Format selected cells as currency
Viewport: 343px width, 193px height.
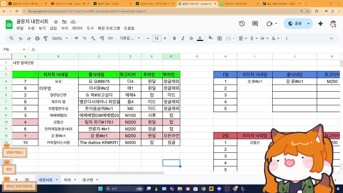76,38
